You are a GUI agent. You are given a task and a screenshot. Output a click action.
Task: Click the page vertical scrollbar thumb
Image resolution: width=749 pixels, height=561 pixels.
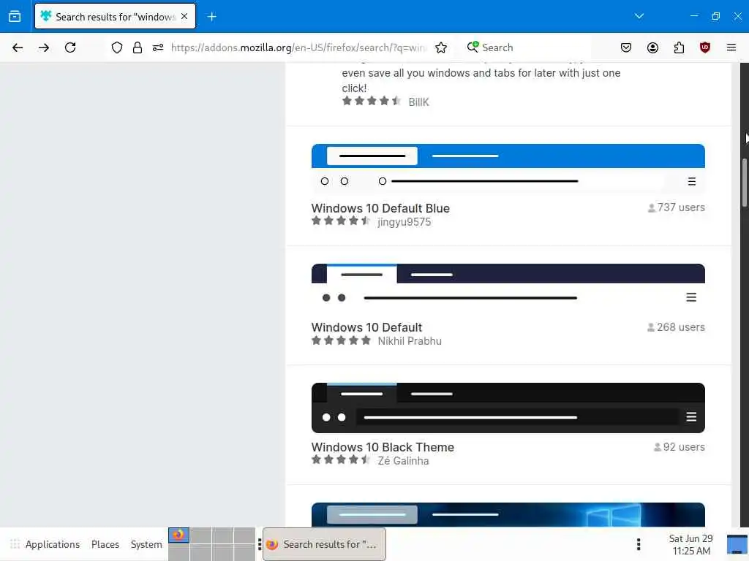tap(744, 182)
